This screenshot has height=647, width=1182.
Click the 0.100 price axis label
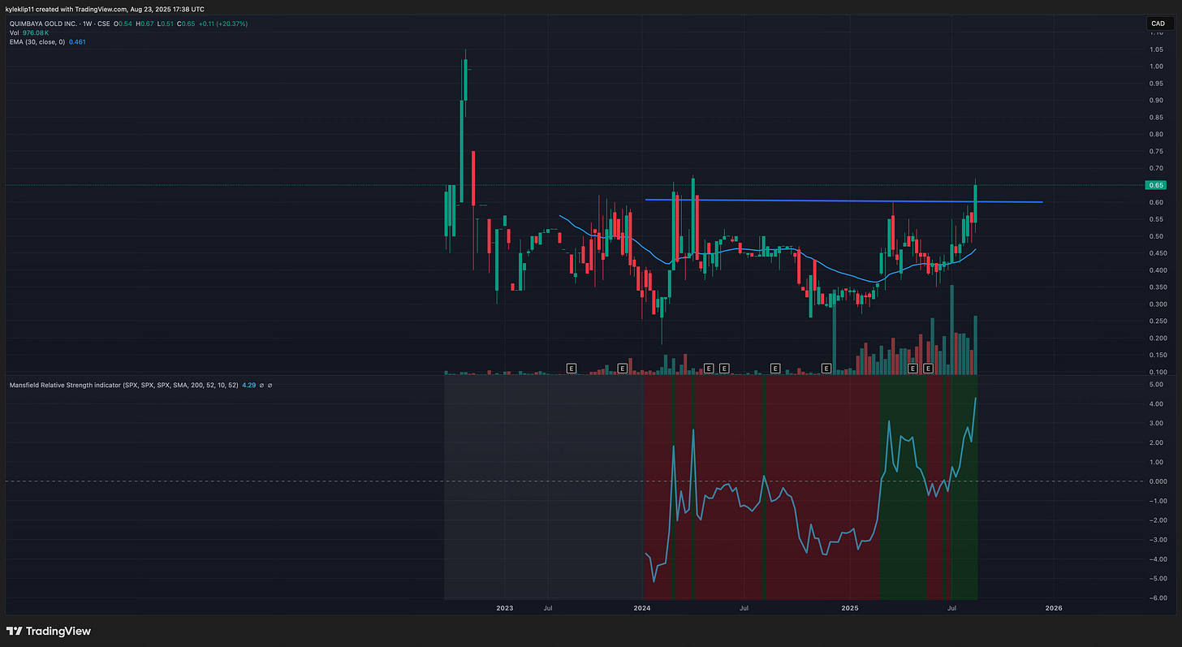(x=1158, y=372)
